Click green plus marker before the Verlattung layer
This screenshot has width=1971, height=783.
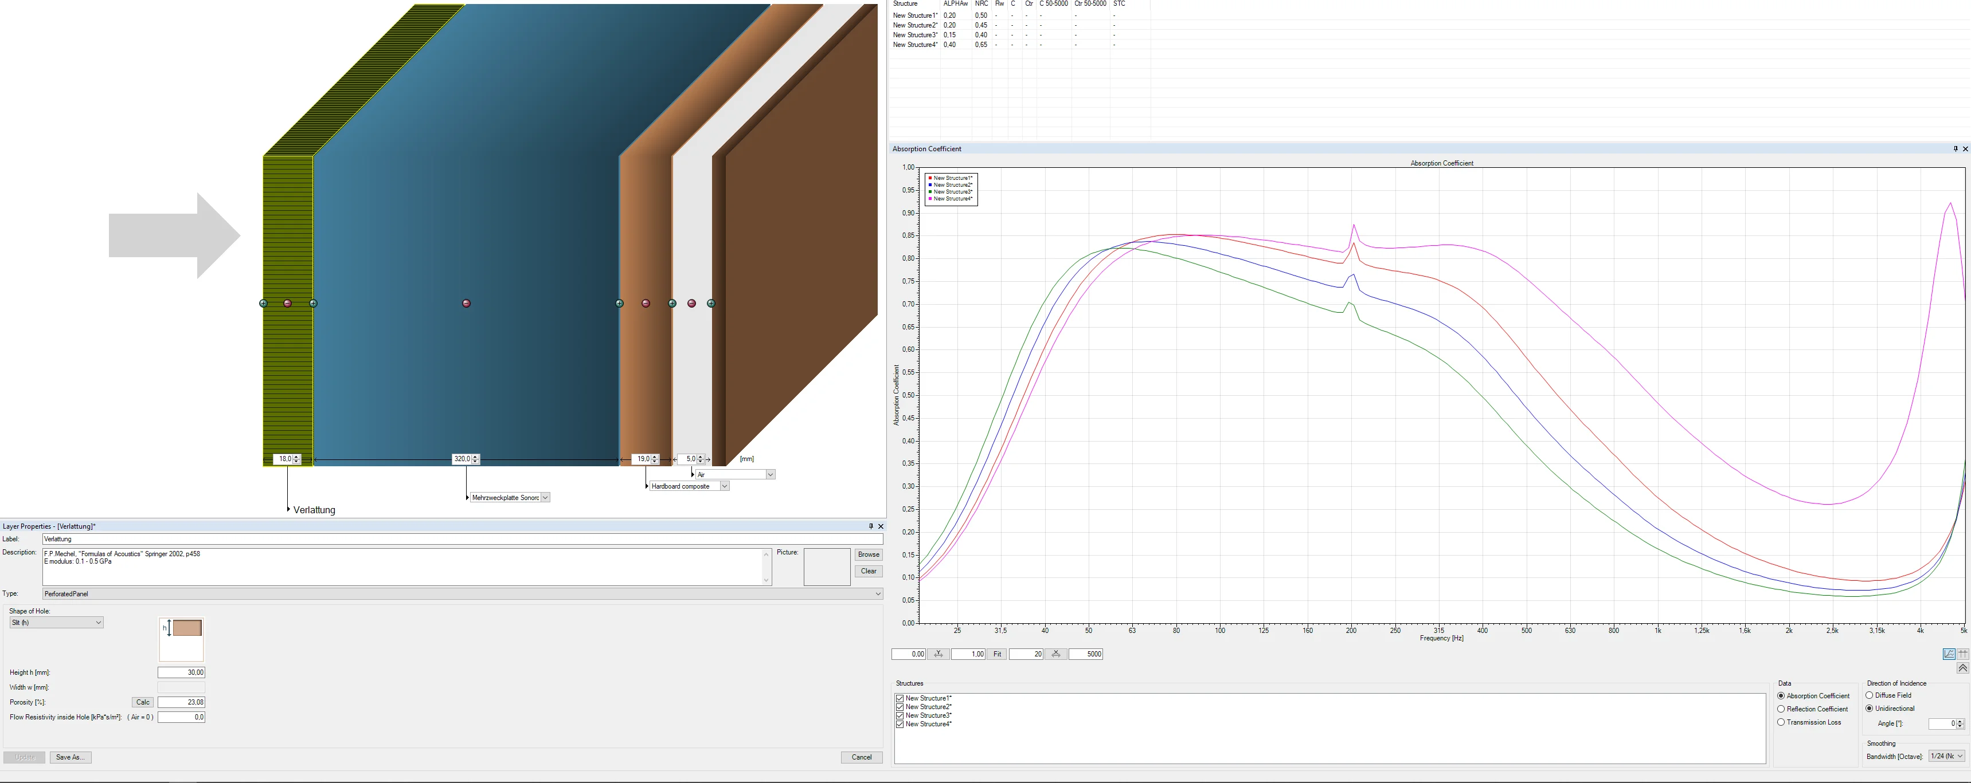[264, 304]
